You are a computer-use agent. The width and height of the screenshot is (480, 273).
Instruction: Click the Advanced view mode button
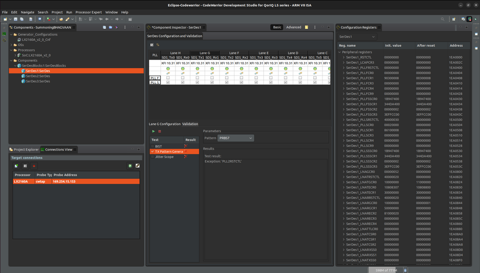(294, 27)
